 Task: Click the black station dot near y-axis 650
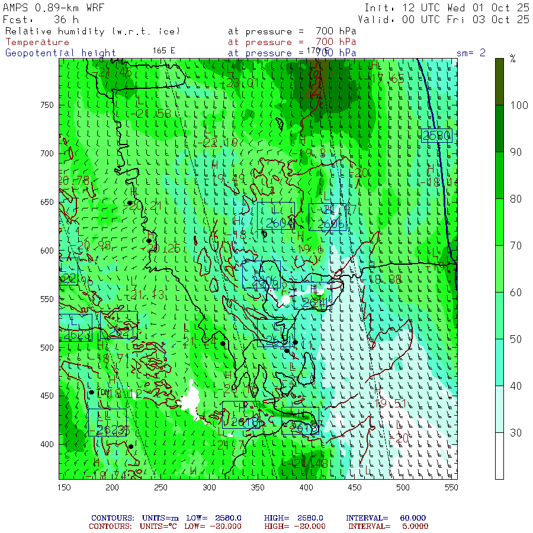pos(130,203)
